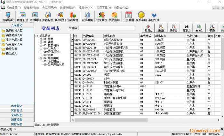Image resolution: width=224 pixels, height=136 pixels.
Task: Click the table's scroll right arrow
Action: tap(219, 120)
